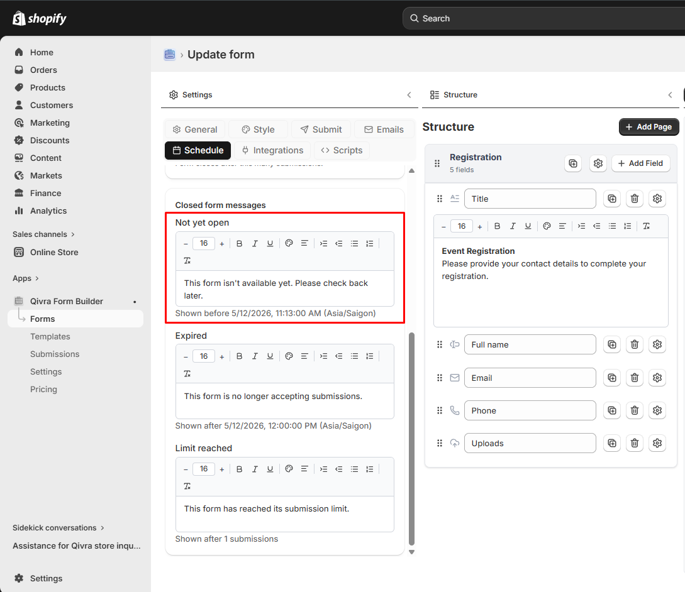Click the Search bar
685x592 pixels.
[x=543, y=18]
